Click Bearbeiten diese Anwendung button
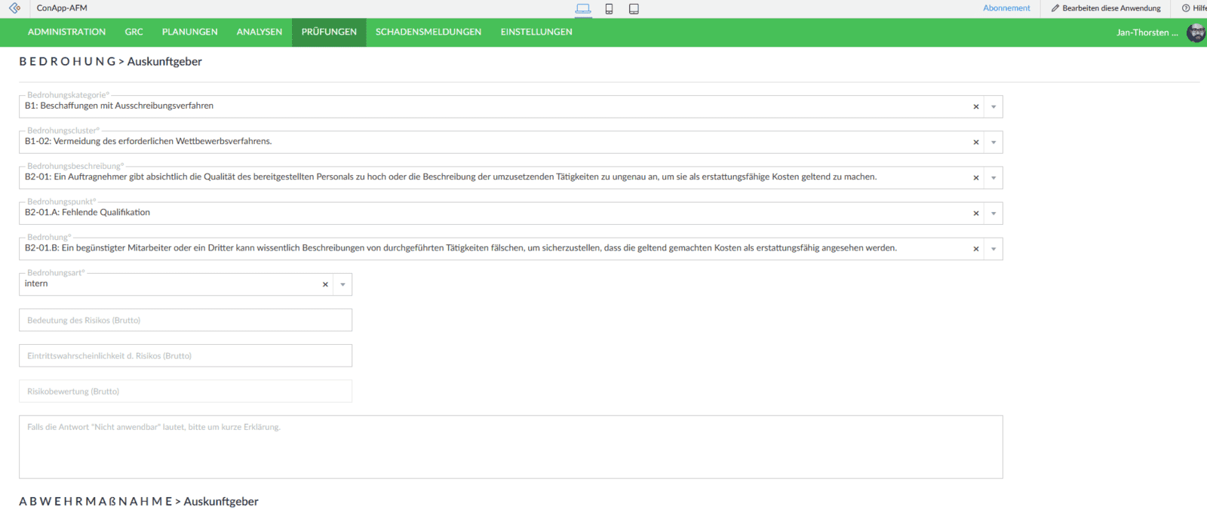This screenshot has height=513, width=1207. [1106, 8]
